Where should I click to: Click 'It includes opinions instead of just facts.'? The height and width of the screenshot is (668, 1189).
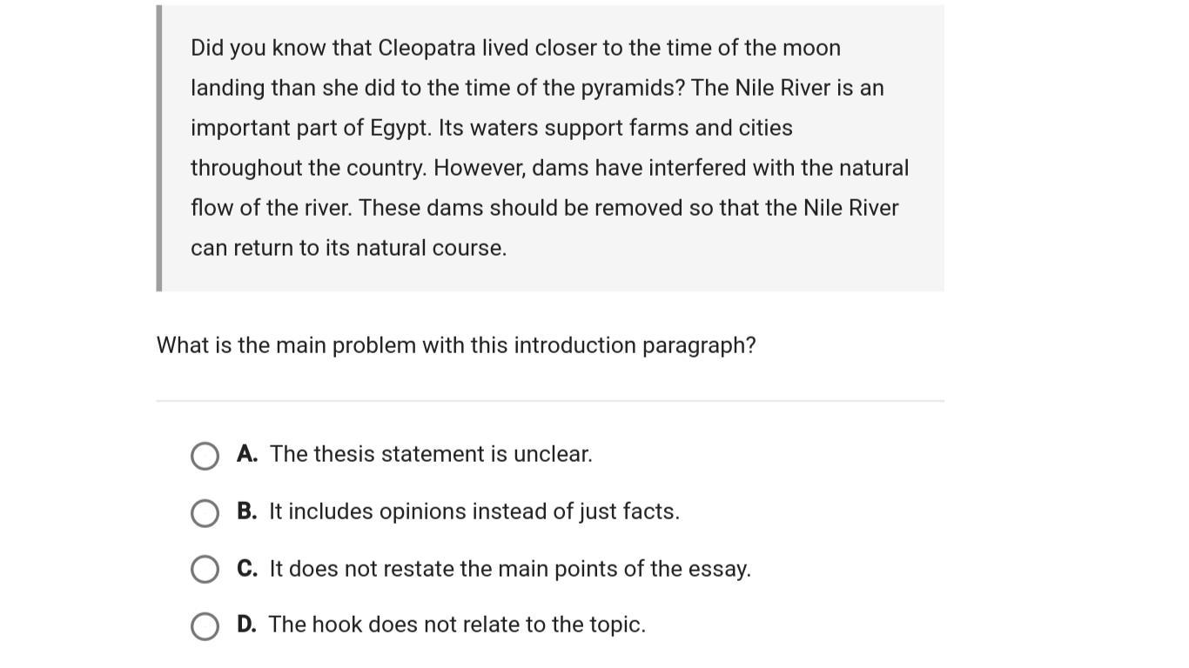tap(474, 511)
